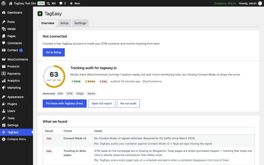Click the WooCommerce logo icon
Viewport: 264px width, 165px height.
click(4, 60)
